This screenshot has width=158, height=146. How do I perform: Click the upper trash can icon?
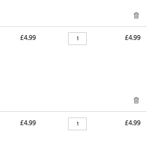pos(136,15)
